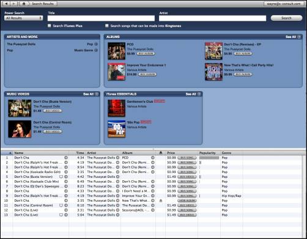The image size is (307, 239).
Task: Click the Title search field
Action: coord(101,18)
